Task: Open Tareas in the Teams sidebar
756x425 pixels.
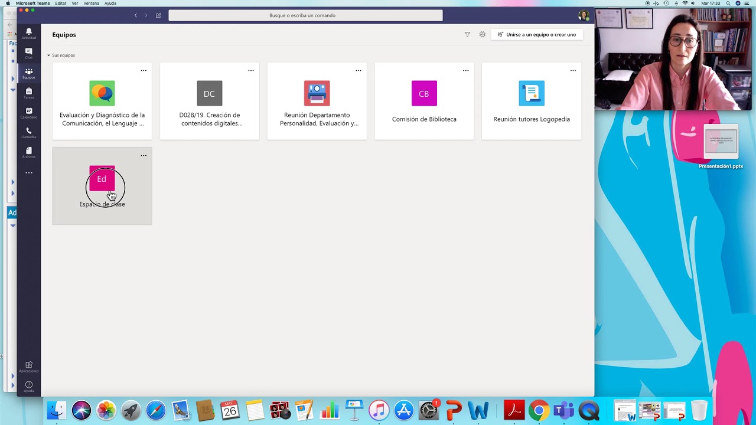Action: 28,93
